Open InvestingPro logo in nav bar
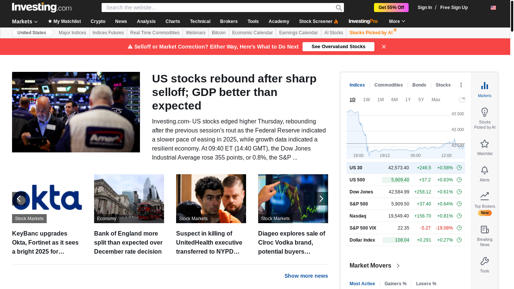Viewport: 514px width, 289px height. [363, 21]
